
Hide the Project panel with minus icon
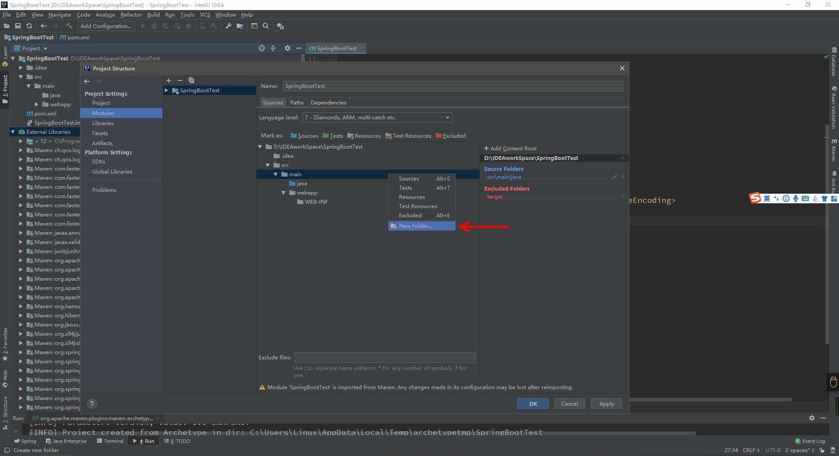(x=299, y=48)
